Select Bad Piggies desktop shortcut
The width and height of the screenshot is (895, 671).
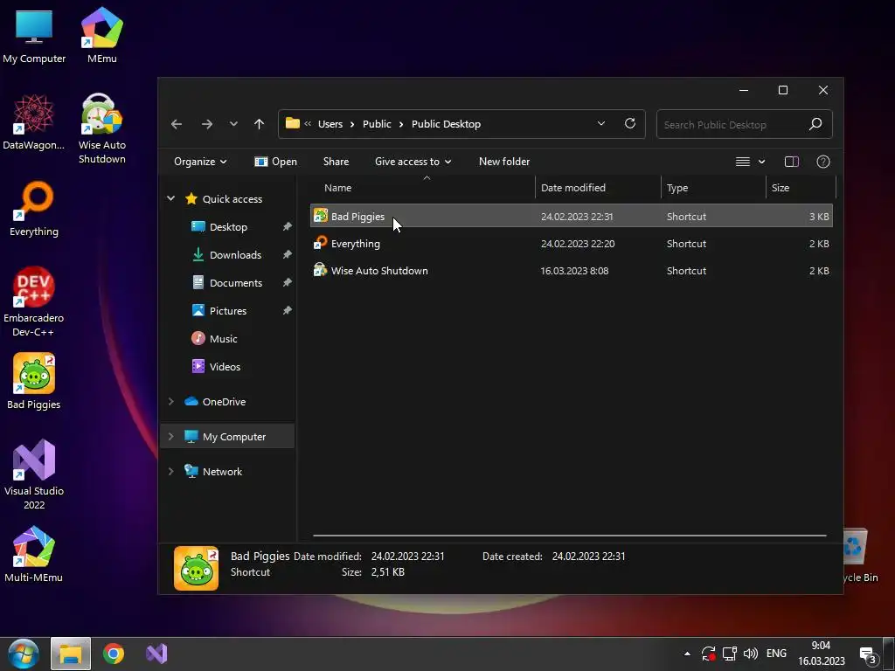click(34, 382)
